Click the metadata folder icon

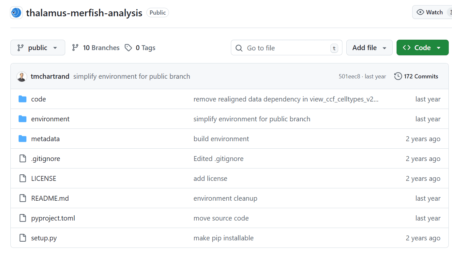click(x=23, y=139)
